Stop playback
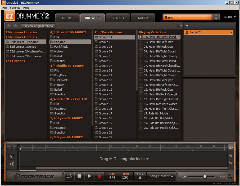The image size is (240, 186). 79,176
